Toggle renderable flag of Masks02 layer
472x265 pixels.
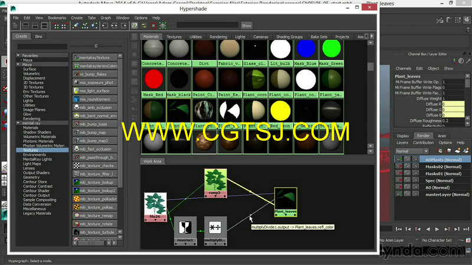pyautogui.click(x=399, y=167)
